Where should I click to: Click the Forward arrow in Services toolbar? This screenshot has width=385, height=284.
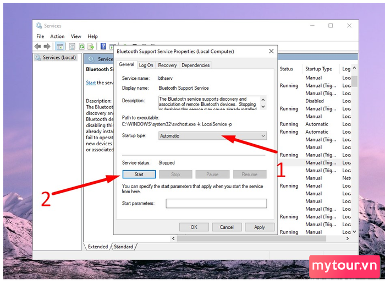click(x=47, y=46)
